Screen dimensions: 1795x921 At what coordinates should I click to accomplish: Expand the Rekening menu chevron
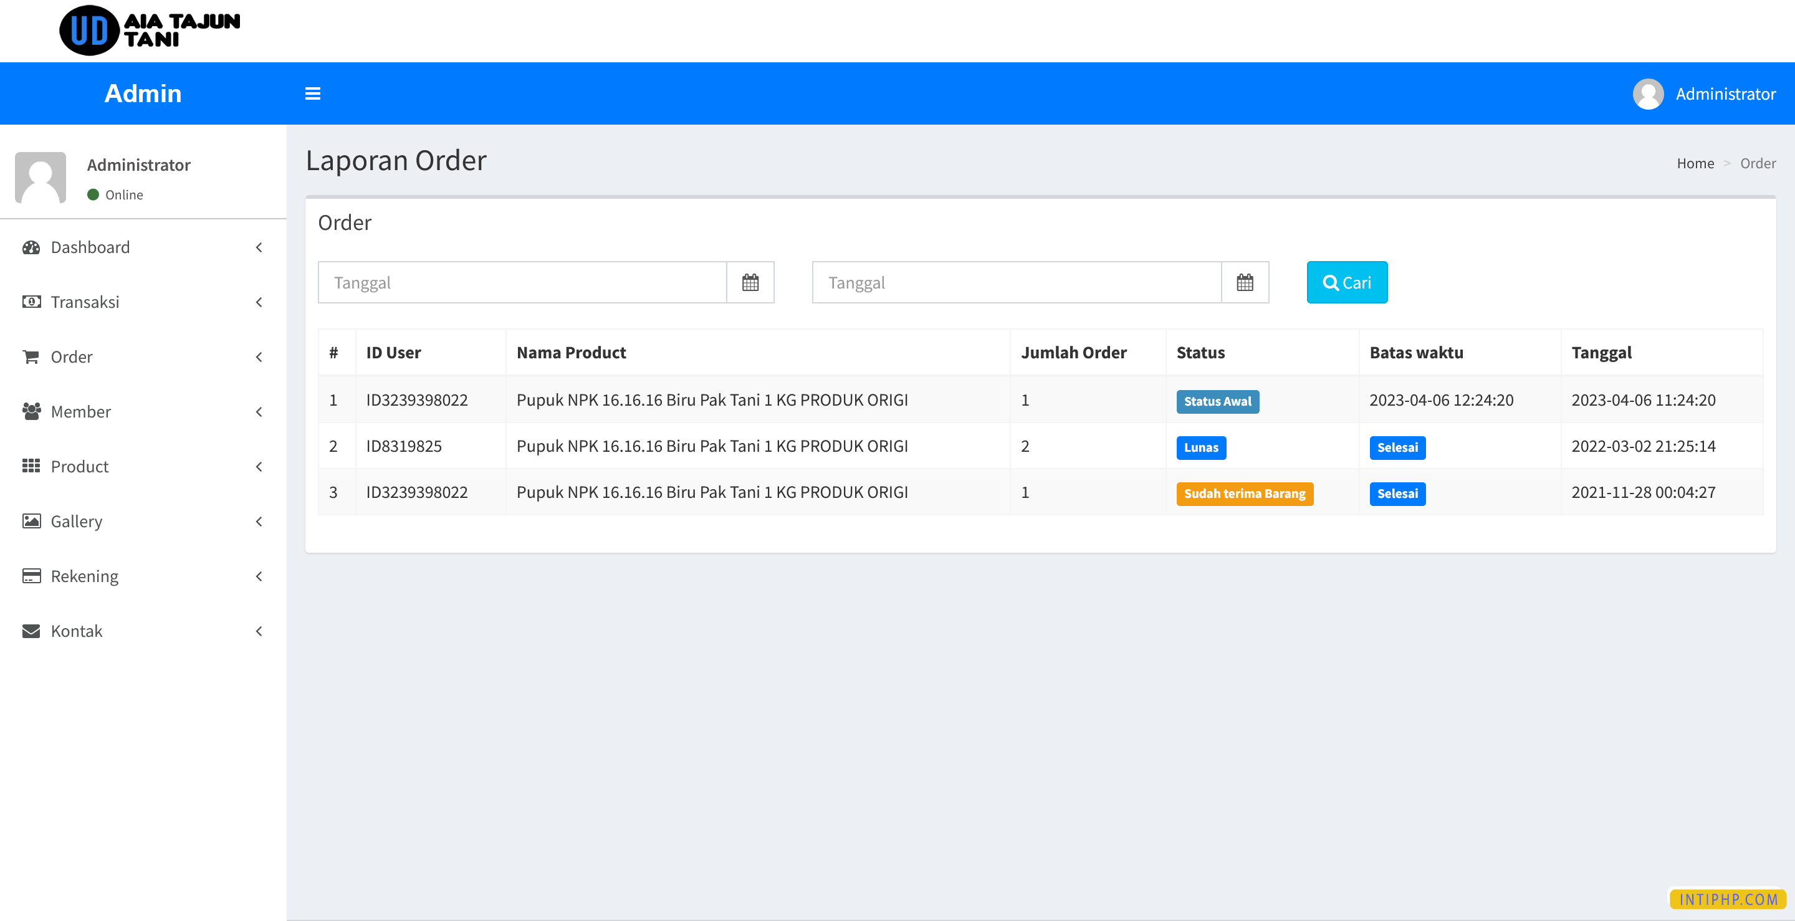(x=259, y=576)
